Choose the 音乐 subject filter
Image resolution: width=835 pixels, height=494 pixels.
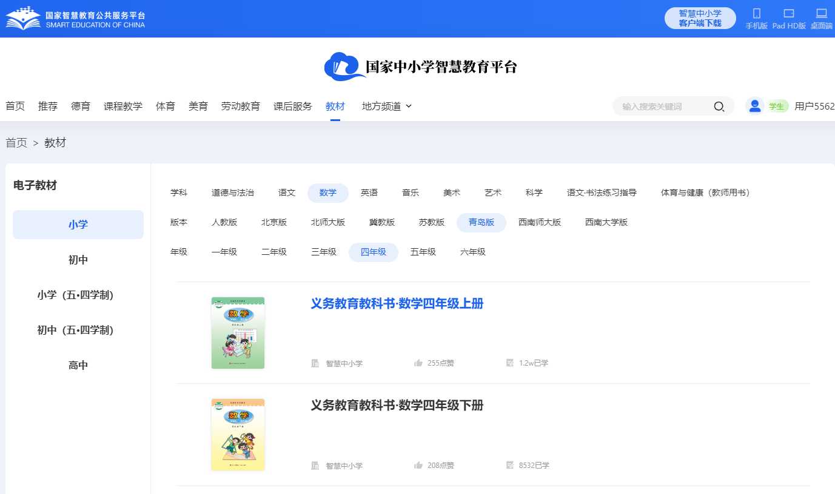coord(411,193)
